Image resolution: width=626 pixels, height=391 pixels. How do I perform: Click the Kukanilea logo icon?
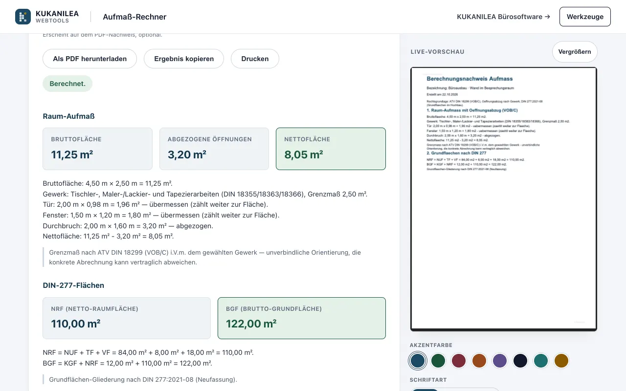[23, 17]
